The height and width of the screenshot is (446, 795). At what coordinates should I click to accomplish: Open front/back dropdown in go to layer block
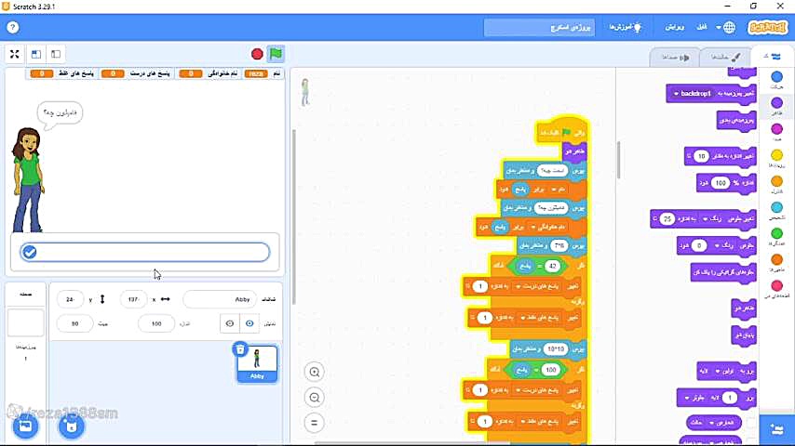pyautogui.click(x=724, y=371)
